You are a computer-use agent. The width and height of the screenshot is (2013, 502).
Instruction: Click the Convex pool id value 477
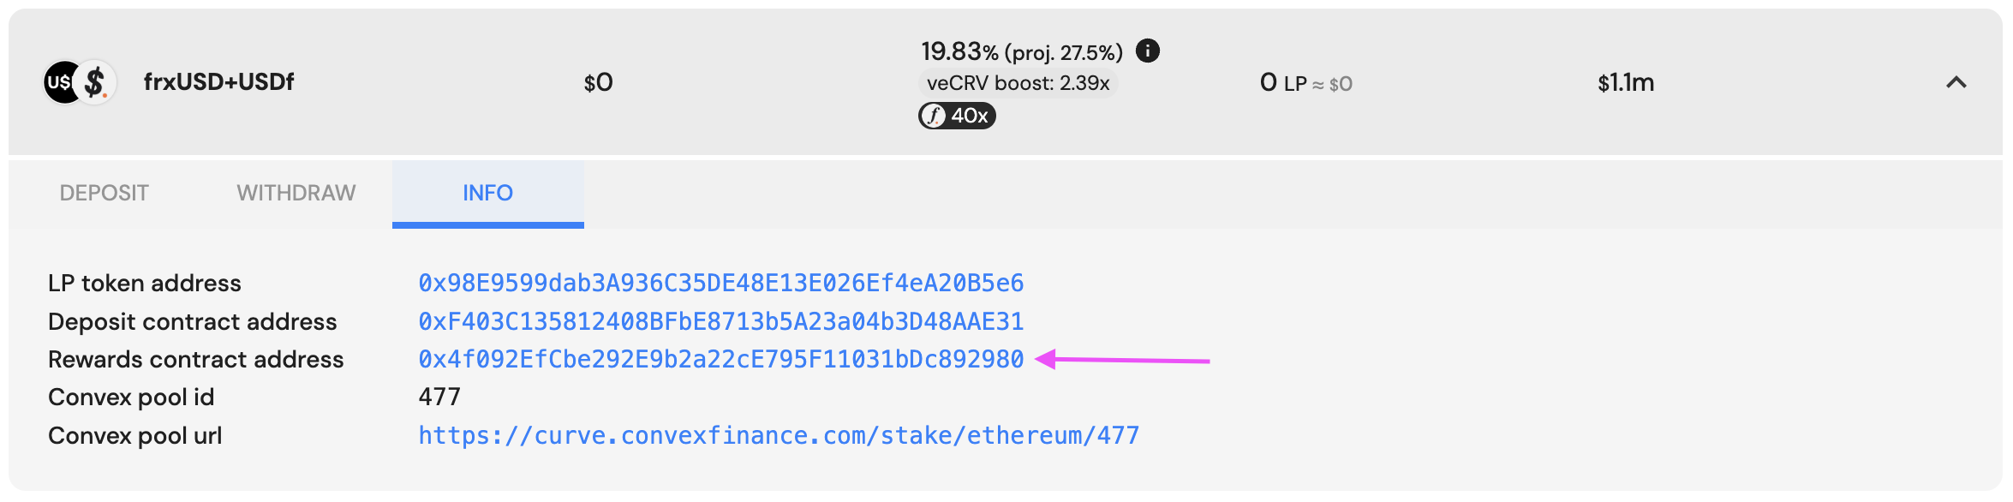(x=439, y=397)
